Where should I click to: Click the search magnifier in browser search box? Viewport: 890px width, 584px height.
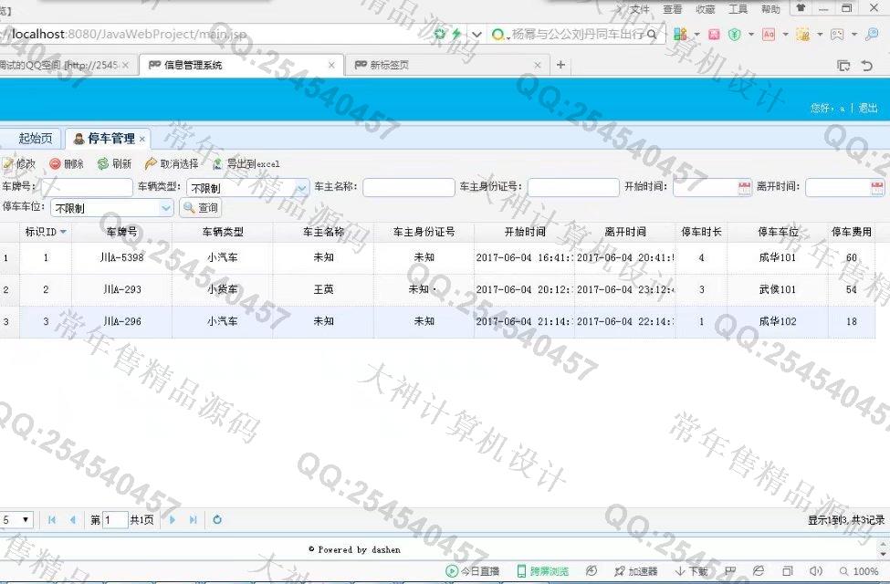coord(652,35)
